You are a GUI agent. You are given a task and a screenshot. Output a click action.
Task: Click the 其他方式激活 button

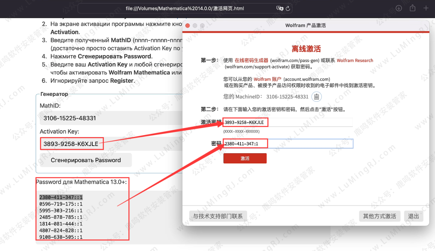tap(379, 216)
